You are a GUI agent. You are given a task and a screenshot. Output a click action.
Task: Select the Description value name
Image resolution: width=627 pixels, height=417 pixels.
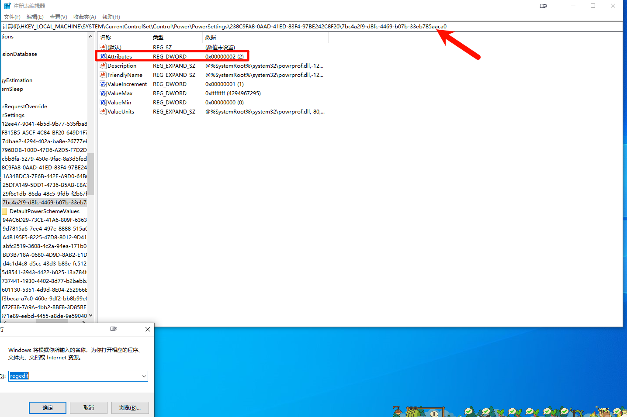point(122,65)
